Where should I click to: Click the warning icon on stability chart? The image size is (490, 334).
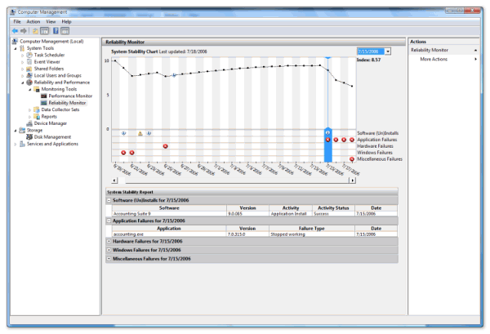click(140, 132)
